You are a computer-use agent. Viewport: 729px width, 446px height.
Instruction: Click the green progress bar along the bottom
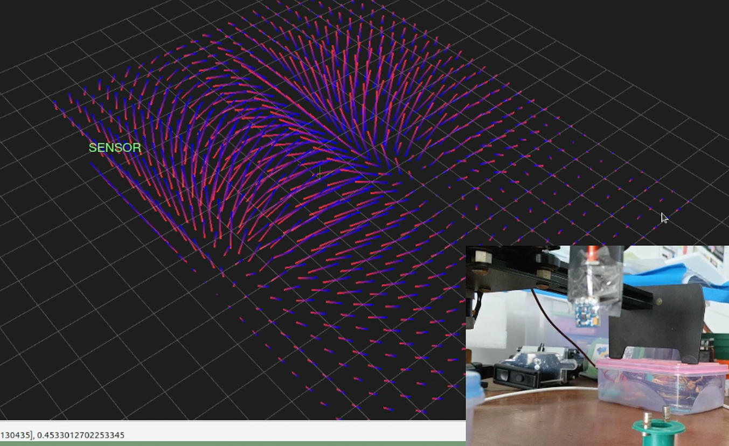click(232, 443)
